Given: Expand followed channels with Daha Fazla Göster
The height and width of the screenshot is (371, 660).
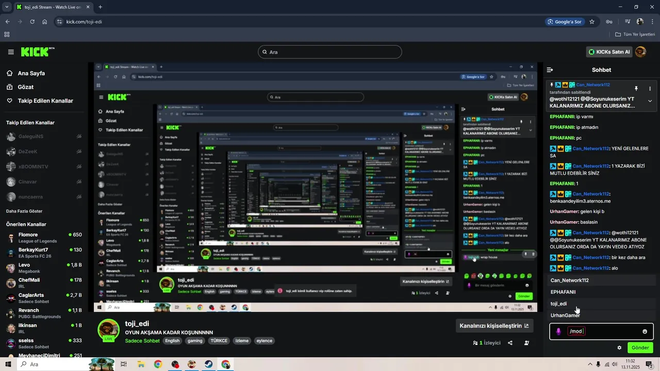Looking at the screenshot, I should pyautogui.click(x=24, y=211).
